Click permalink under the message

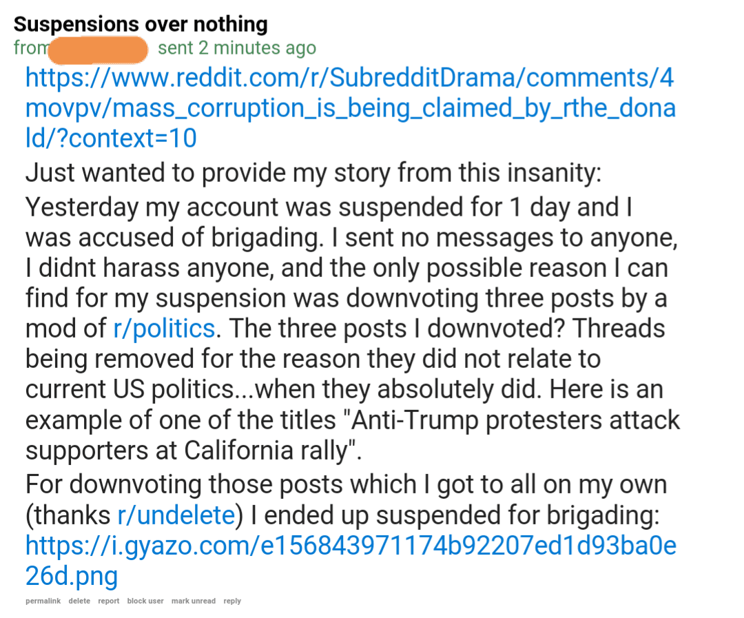click(43, 601)
